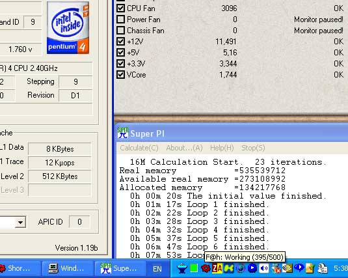This screenshot has height=278, width=348.
Task: Click the blue fountain tray icon
Action: (x=181, y=268)
